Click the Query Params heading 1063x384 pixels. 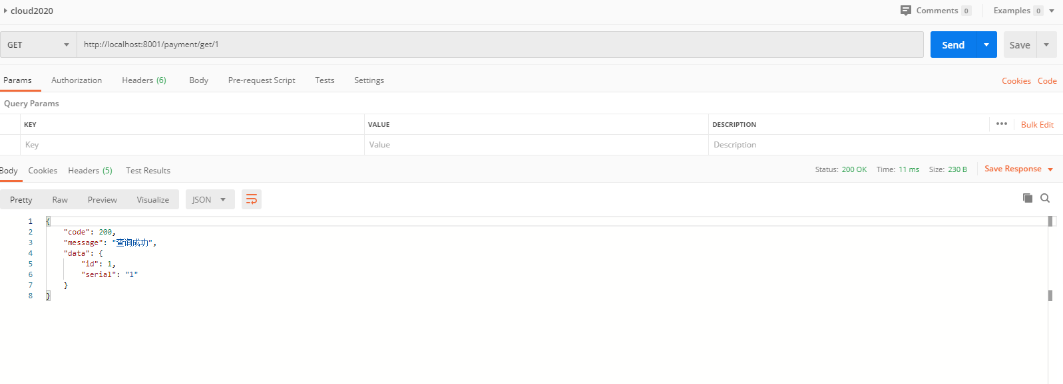(x=31, y=103)
